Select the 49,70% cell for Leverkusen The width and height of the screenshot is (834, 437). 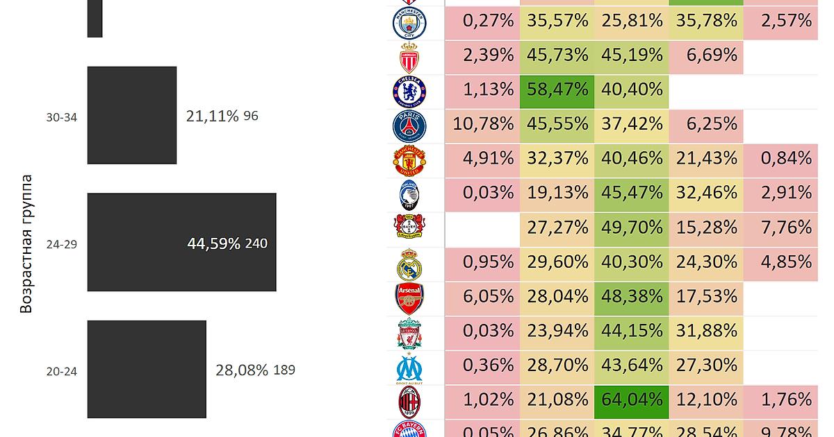(x=631, y=228)
